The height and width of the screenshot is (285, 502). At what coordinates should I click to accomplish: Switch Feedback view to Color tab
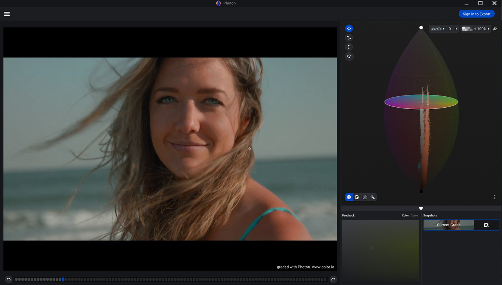[405, 215]
